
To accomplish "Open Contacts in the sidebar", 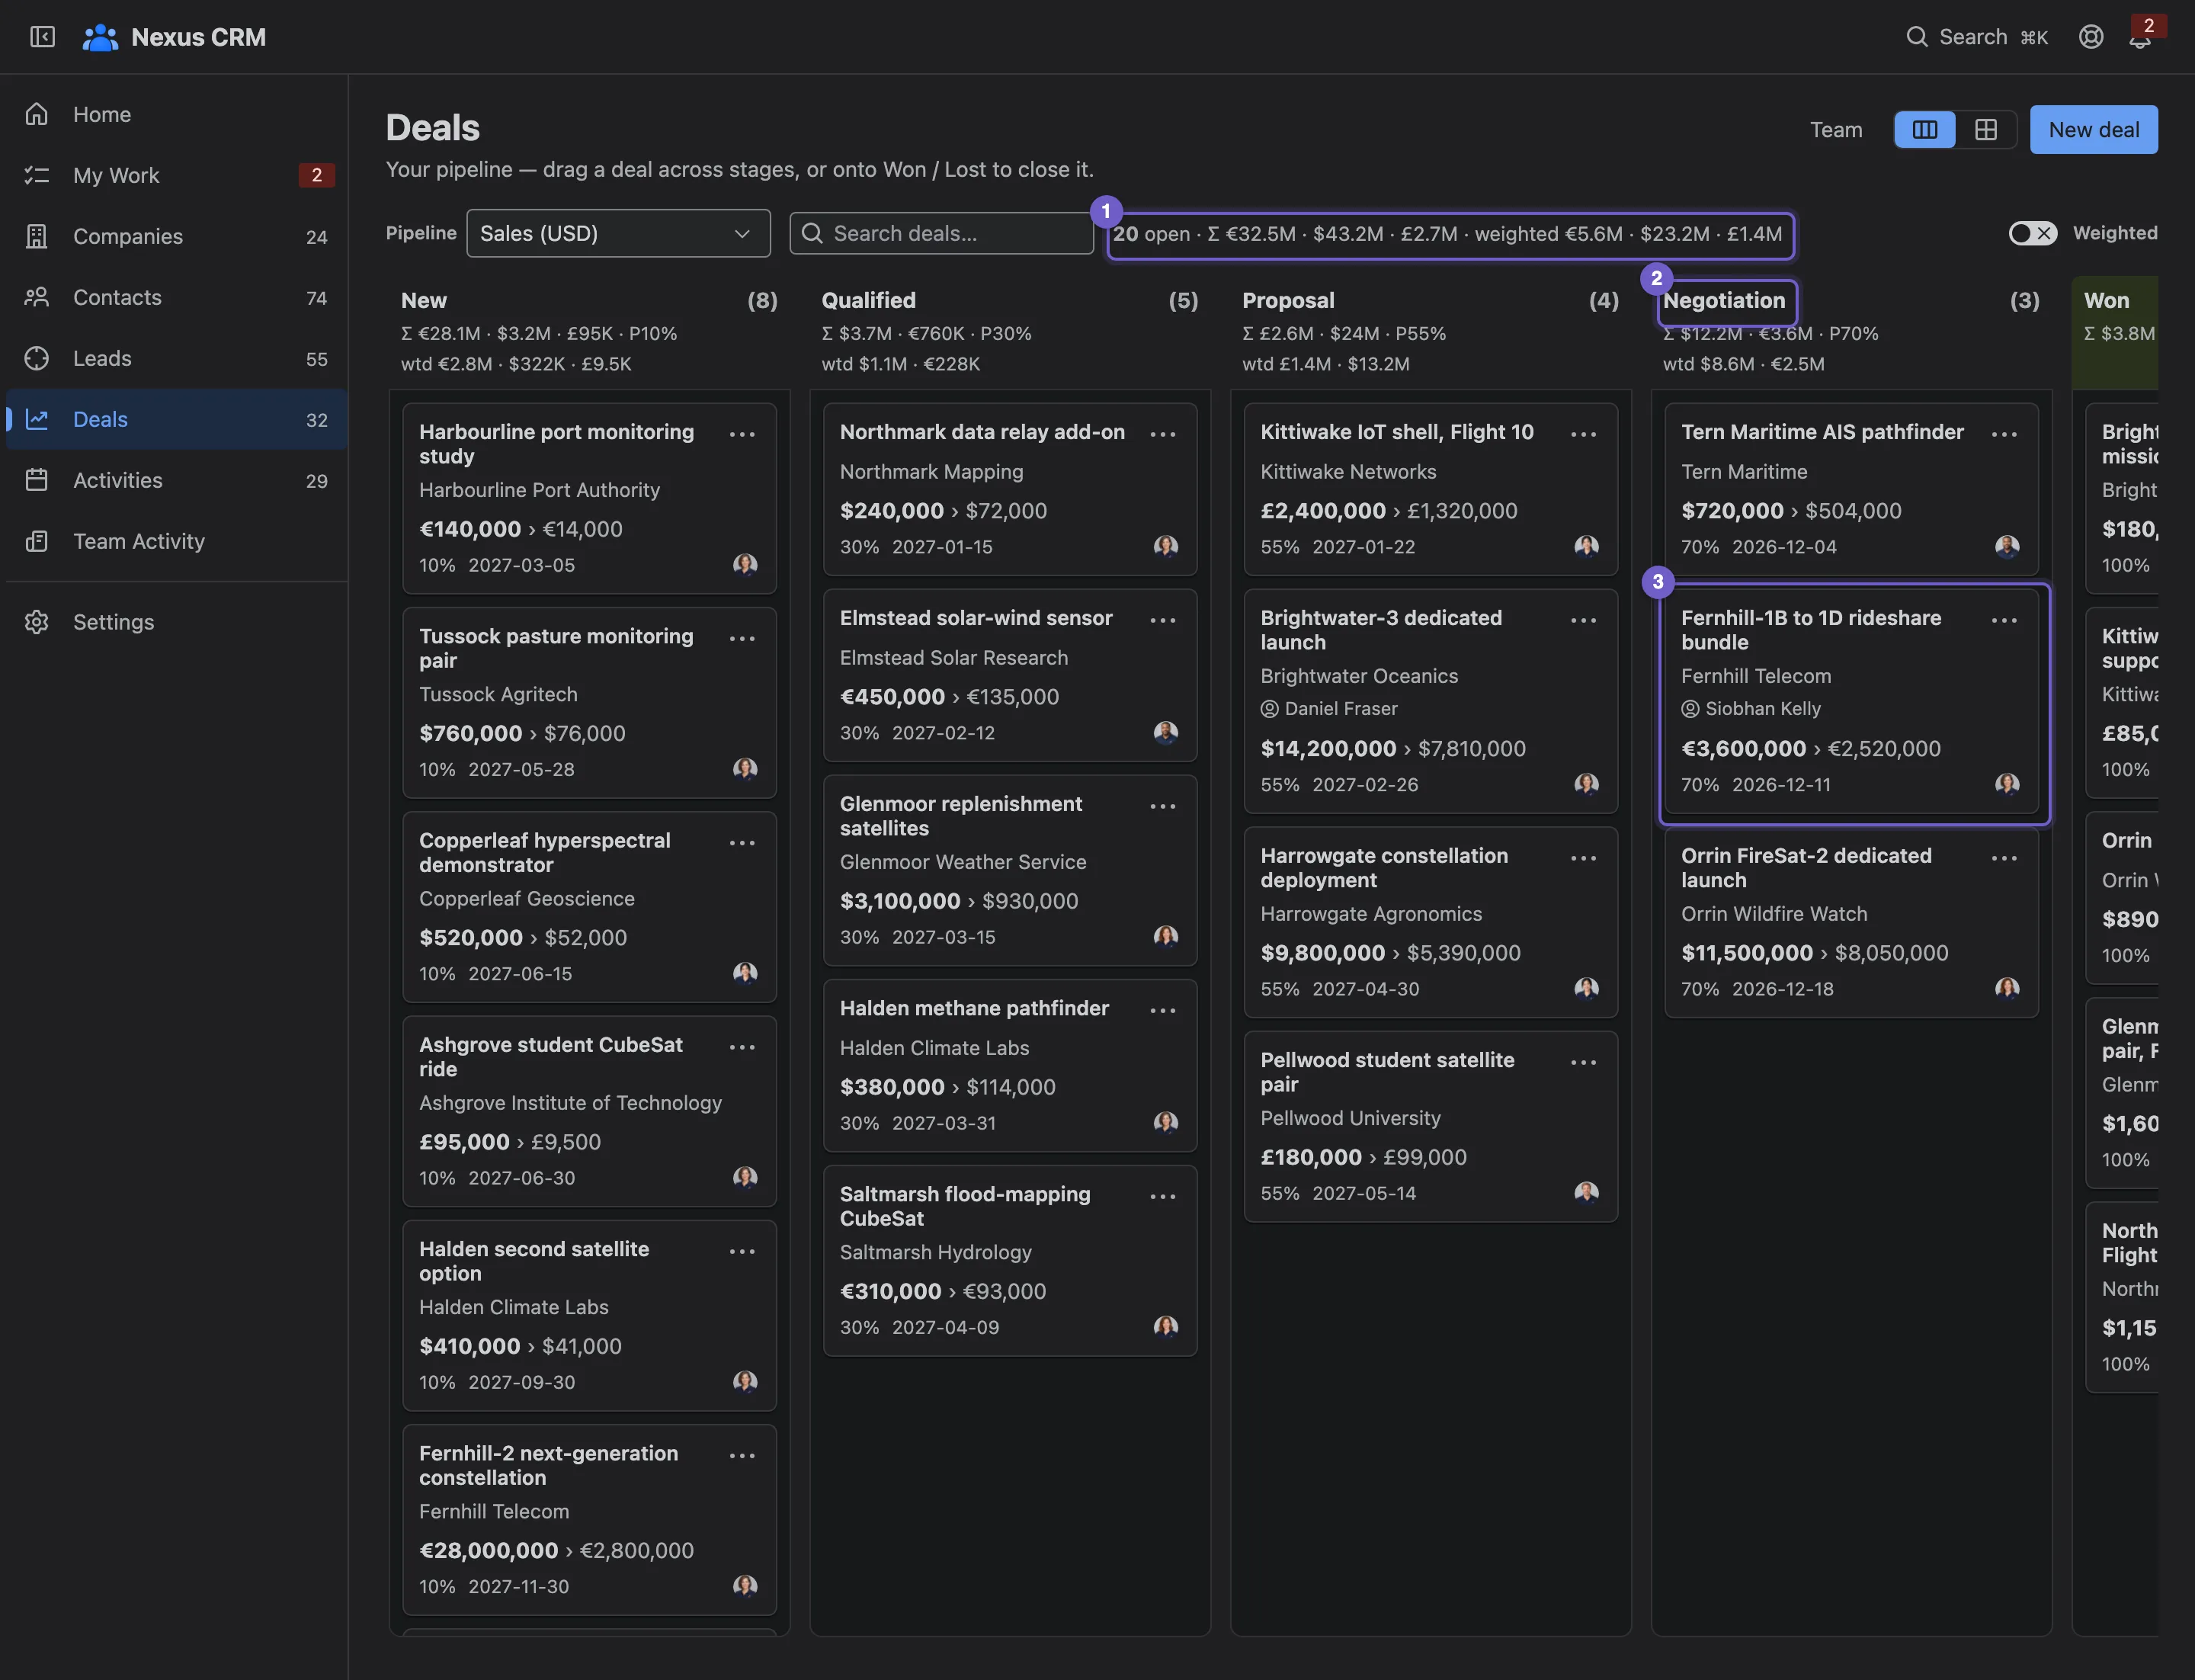I will coord(177,297).
